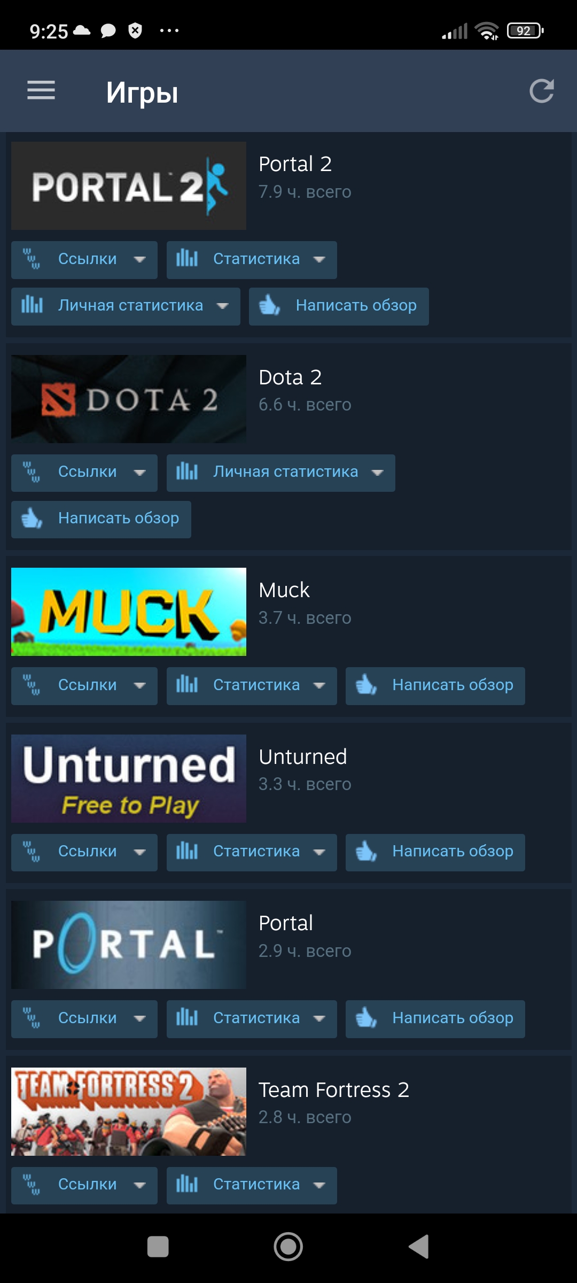
Task: Click Написать обзор for Unturned
Action: tap(435, 853)
